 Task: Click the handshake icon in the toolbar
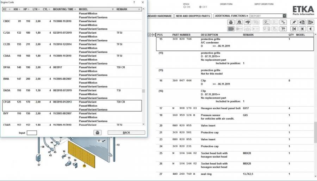(248, 22)
